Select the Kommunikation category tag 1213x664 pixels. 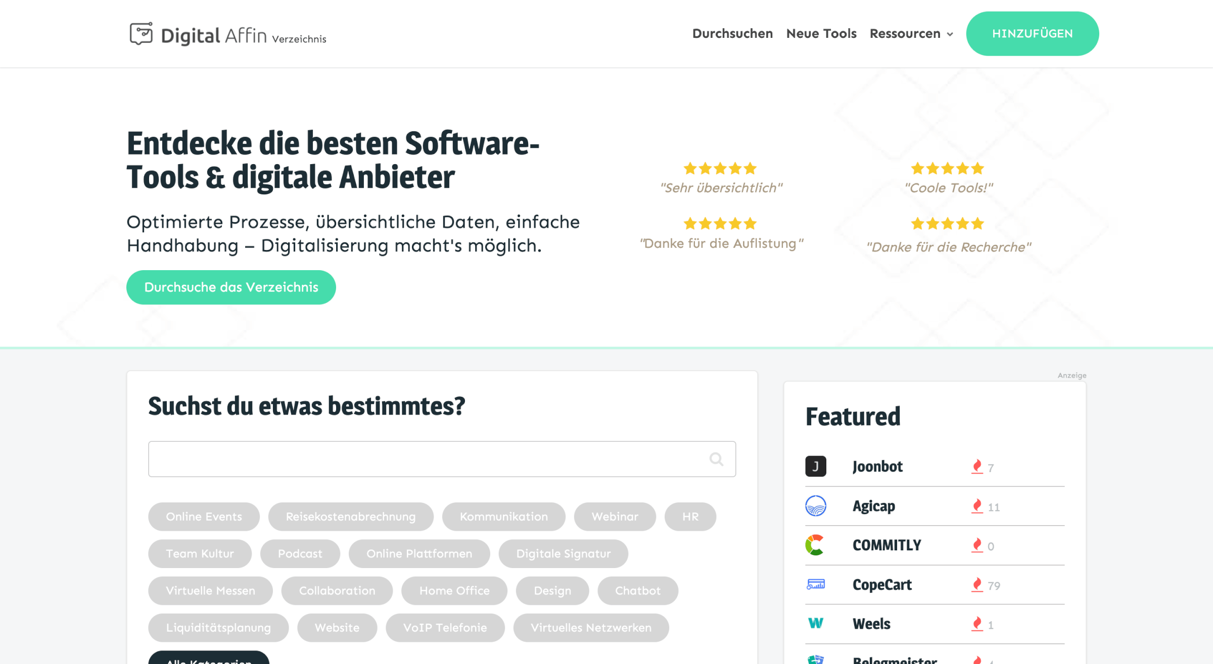[x=503, y=517]
